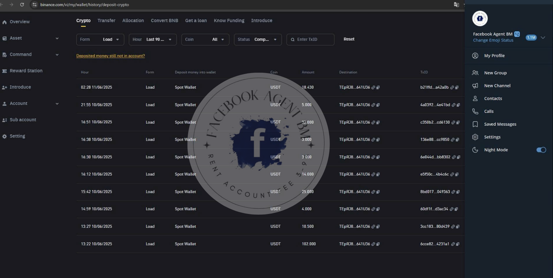Click the Reset filters button
553x278 pixels.
349,39
